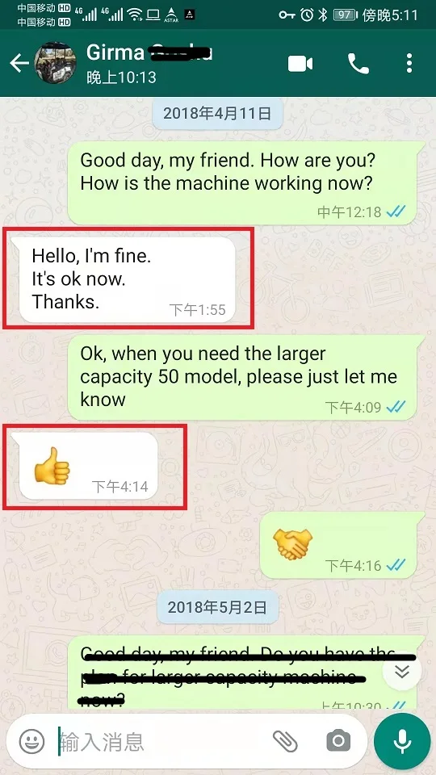The width and height of the screenshot is (436, 775).
Task: Tap the 2018年5月2日 date label
Action: pos(217,607)
